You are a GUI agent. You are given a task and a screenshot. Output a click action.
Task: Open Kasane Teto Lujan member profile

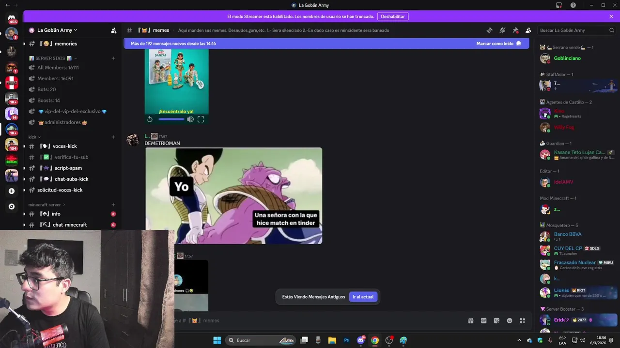click(x=578, y=155)
